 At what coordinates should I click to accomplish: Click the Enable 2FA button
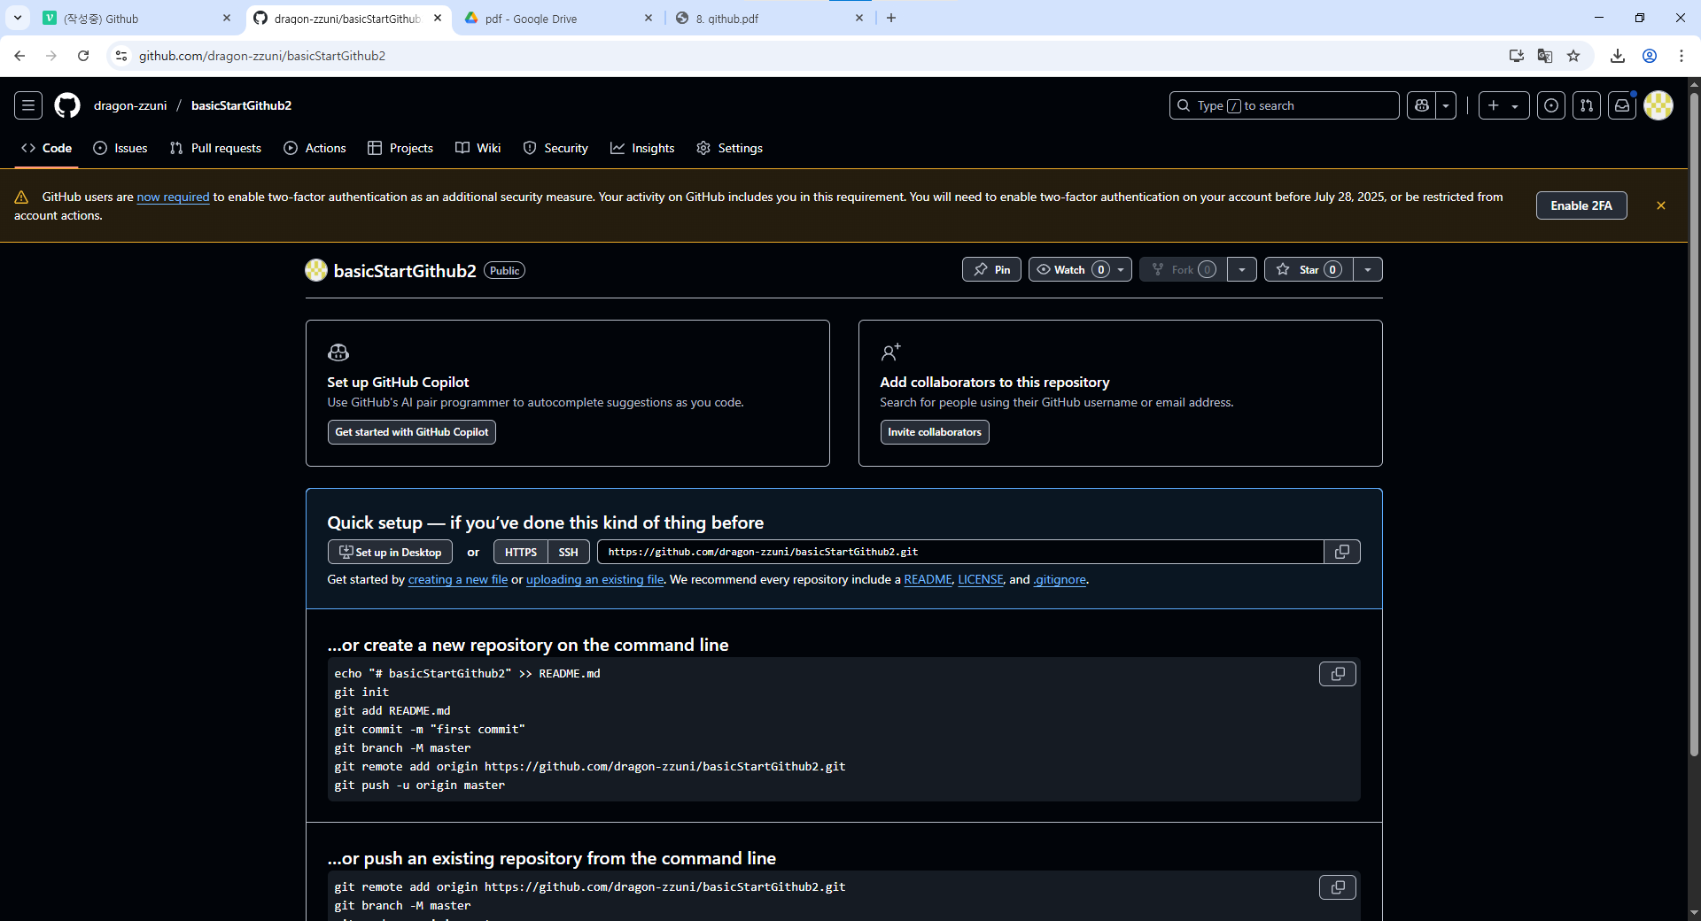pos(1581,205)
